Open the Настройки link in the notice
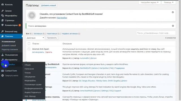181x101 pixels. click(x=62, y=18)
